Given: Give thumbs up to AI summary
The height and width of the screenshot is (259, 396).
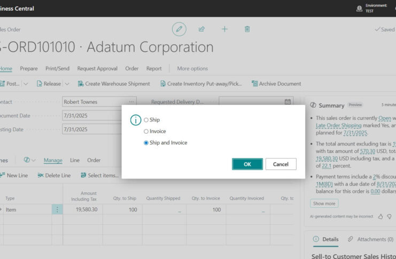Looking at the screenshot, I should [x=381, y=216].
